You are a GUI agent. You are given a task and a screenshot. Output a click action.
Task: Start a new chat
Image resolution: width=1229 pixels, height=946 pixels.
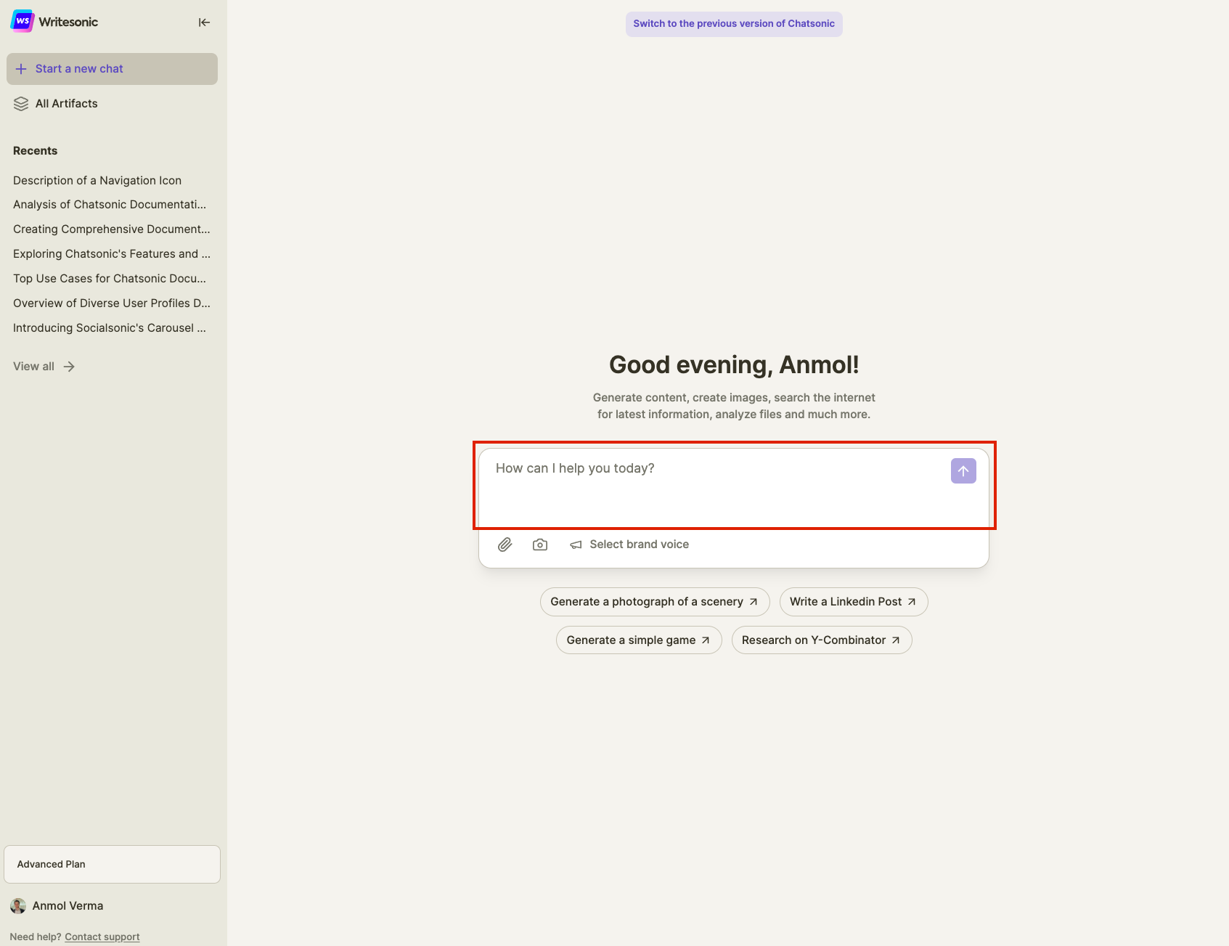pyautogui.click(x=112, y=69)
